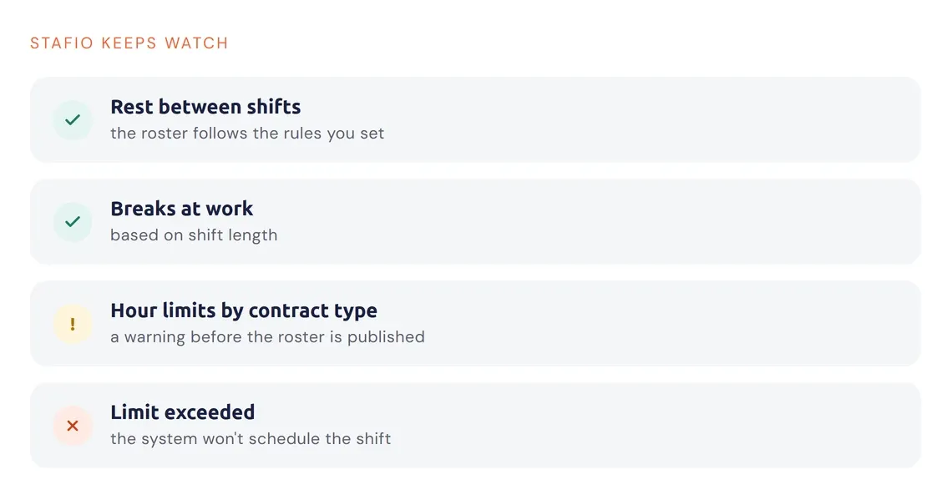The image size is (952, 500).
Task: Click the red X icon for Limit exceeded
Action: (73, 426)
